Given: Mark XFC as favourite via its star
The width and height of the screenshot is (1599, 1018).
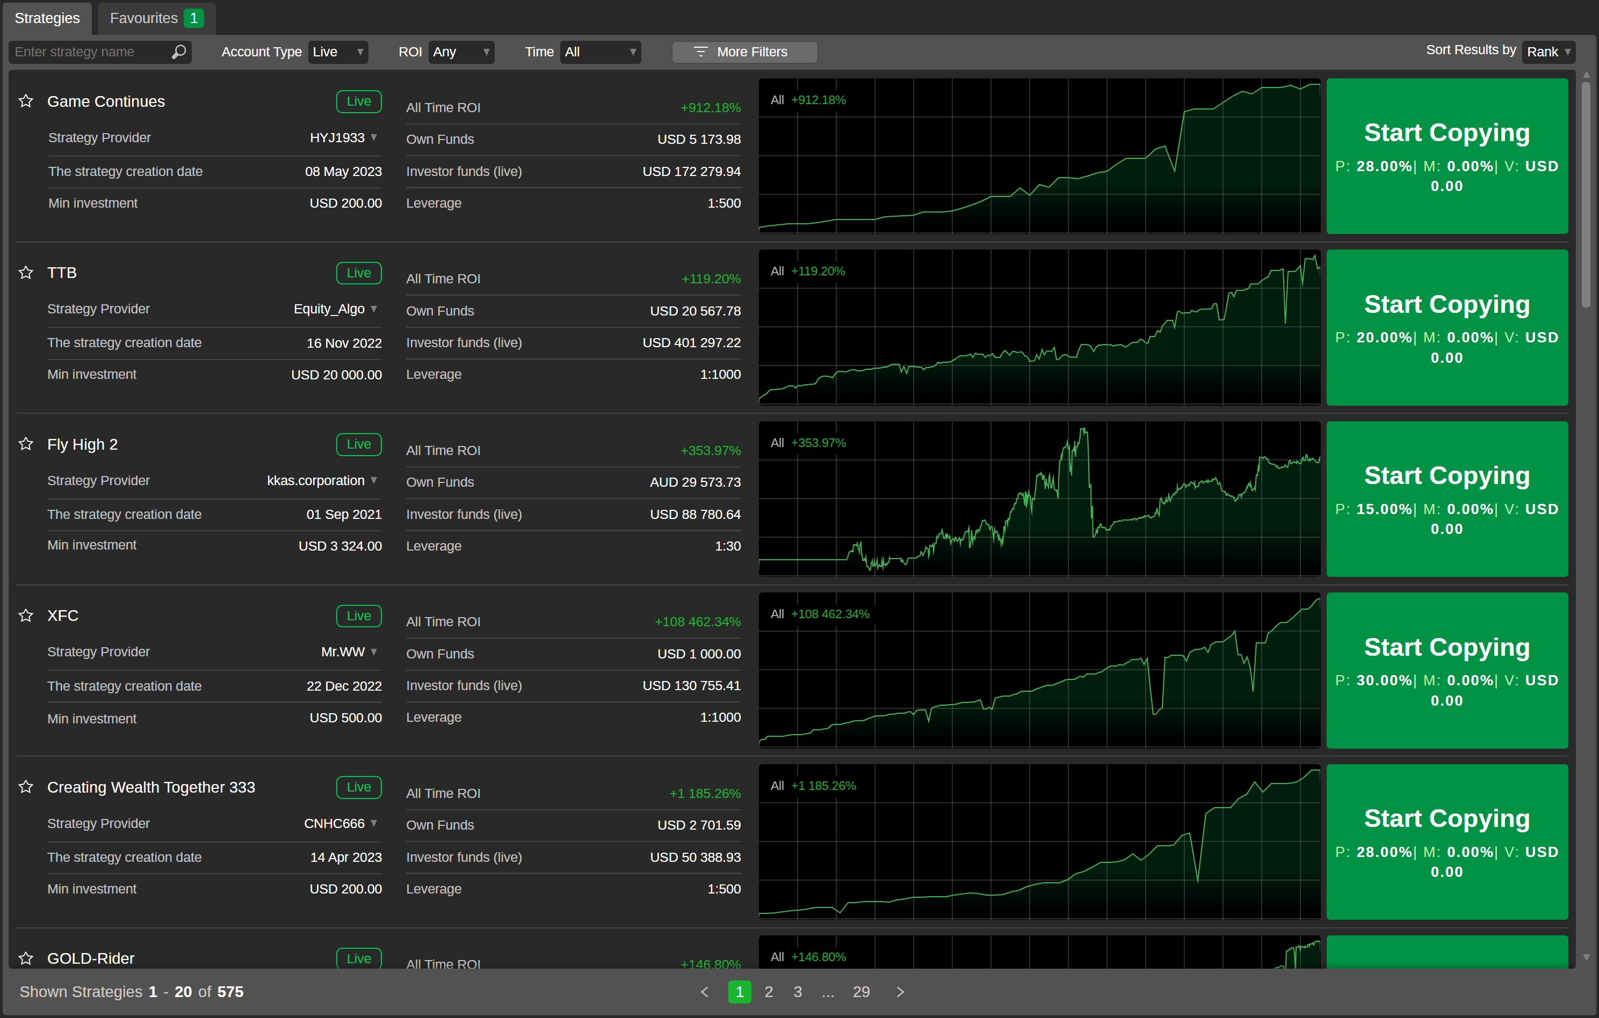Looking at the screenshot, I should pyautogui.click(x=26, y=615).
